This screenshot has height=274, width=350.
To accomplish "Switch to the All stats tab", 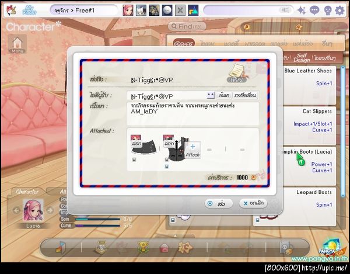I will [x=64, y=192].
